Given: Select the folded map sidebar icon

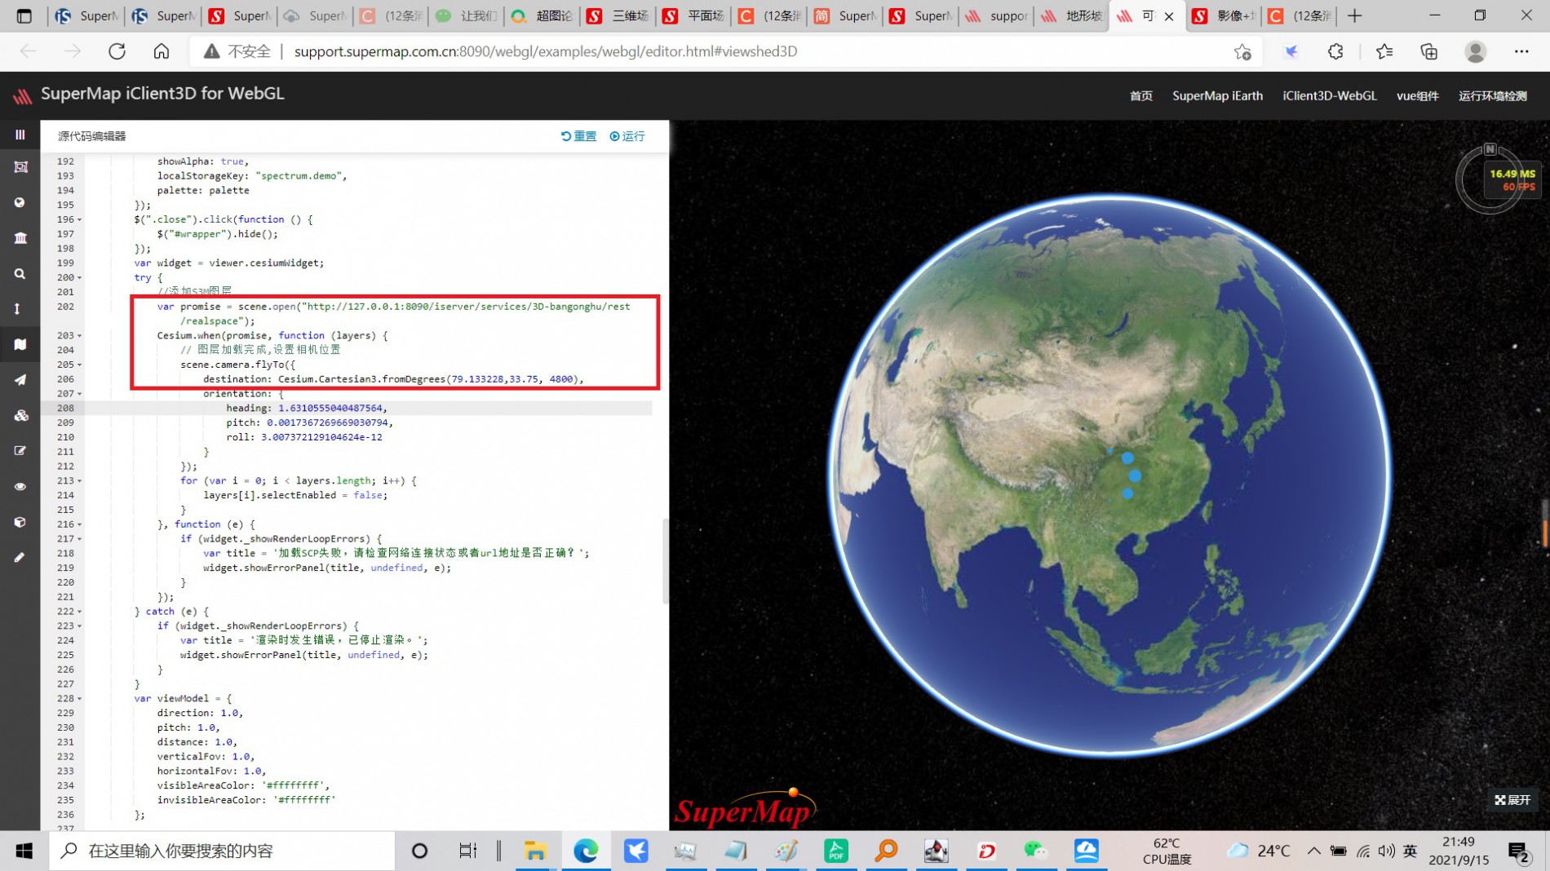Looking at the screenshot, I should pos(20,344).
